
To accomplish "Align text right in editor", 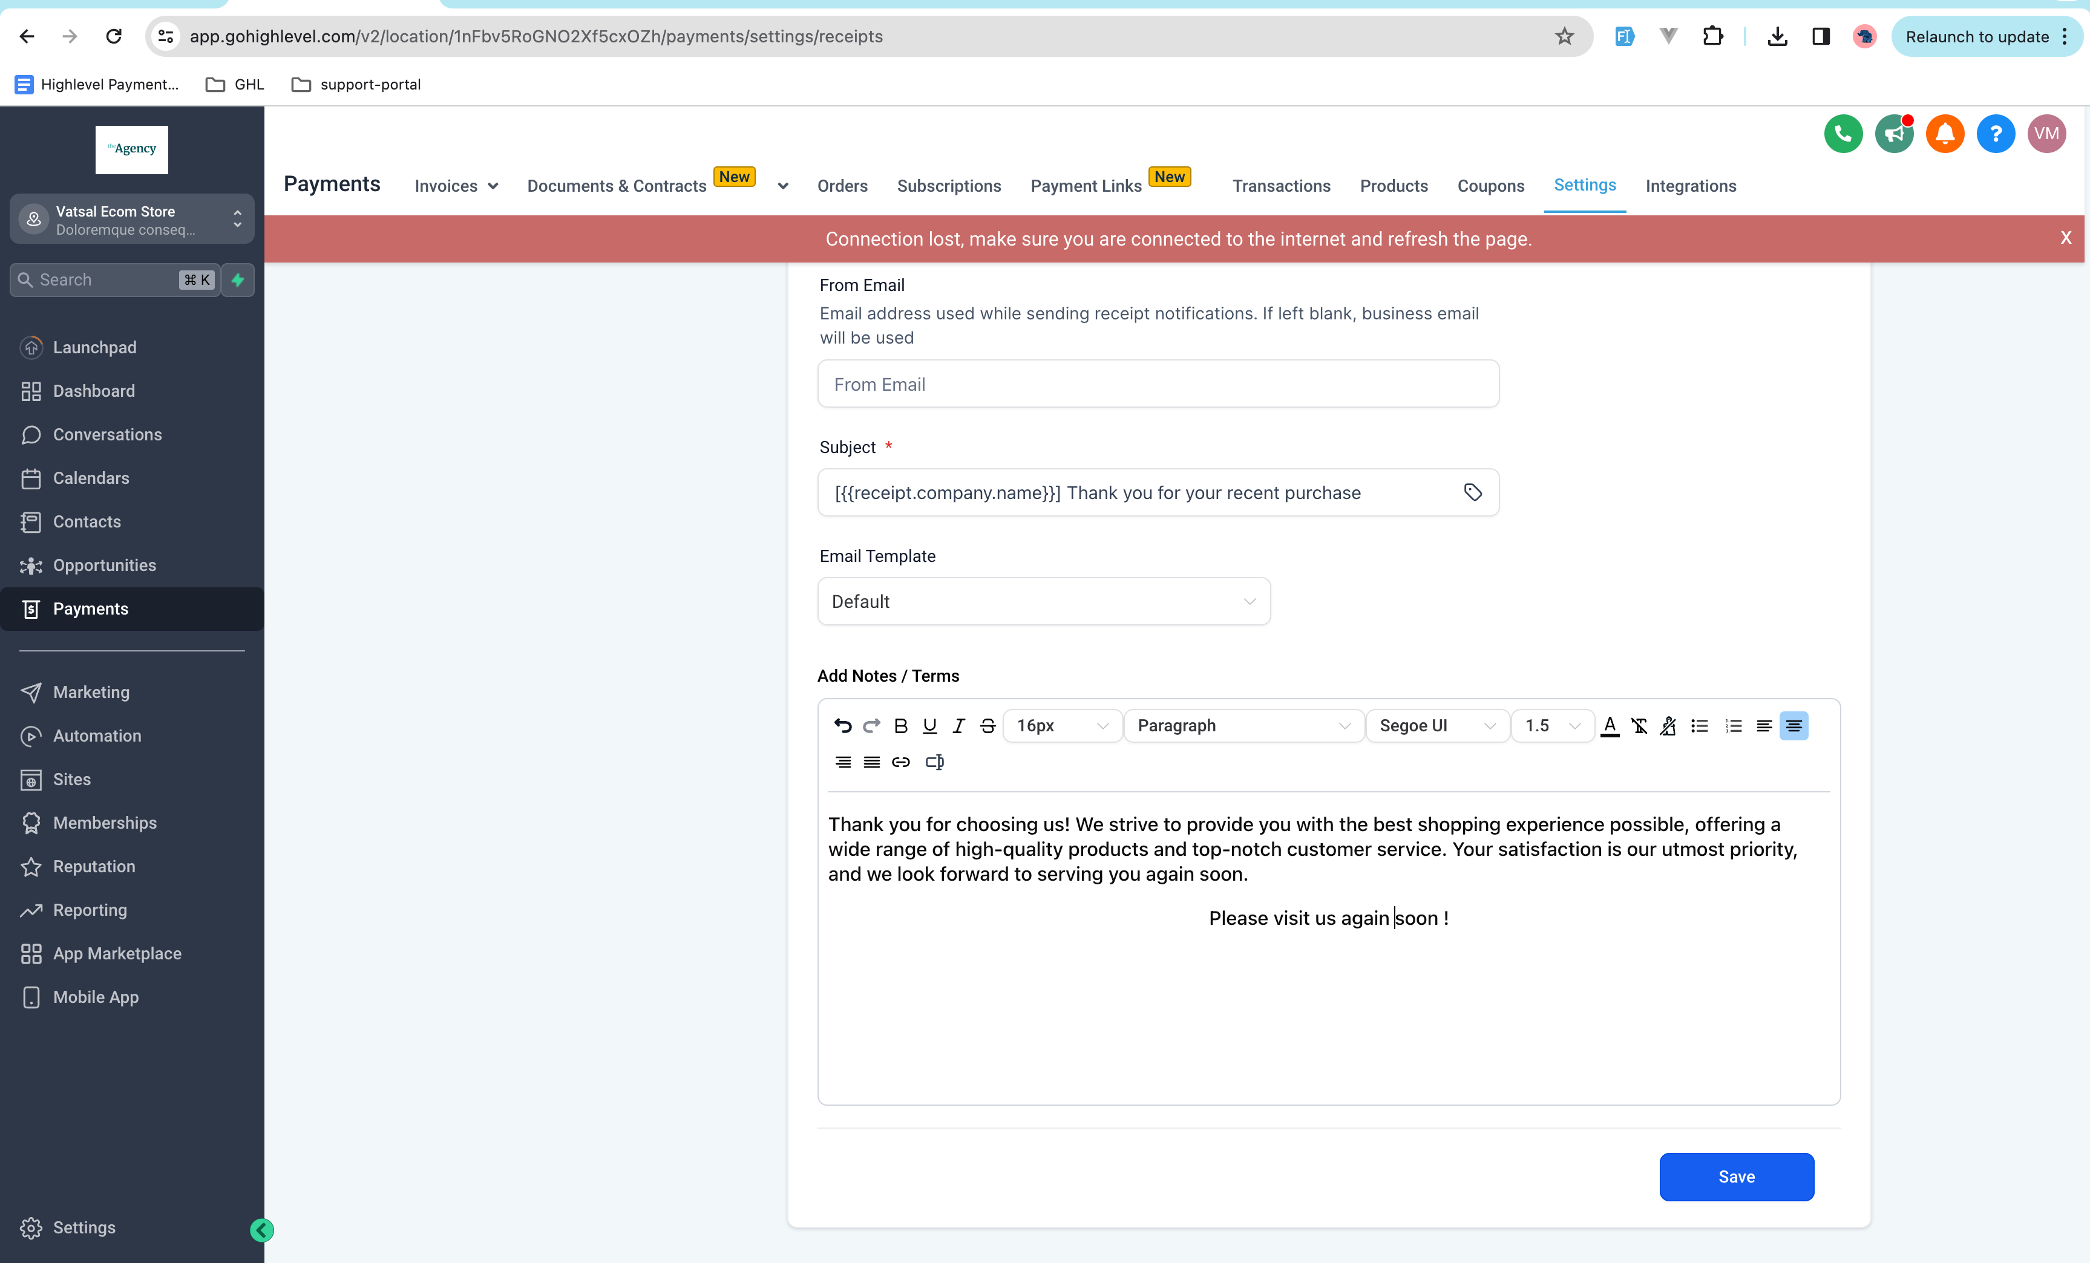I will 842,762.
